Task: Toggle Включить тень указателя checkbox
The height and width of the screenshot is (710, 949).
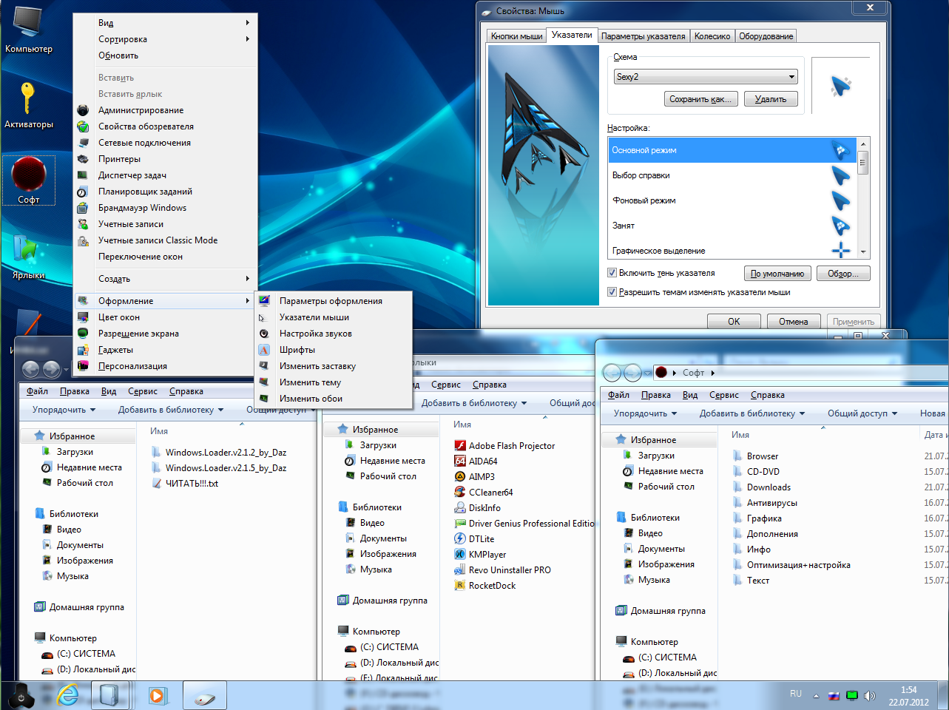Action: pos(612,273)
